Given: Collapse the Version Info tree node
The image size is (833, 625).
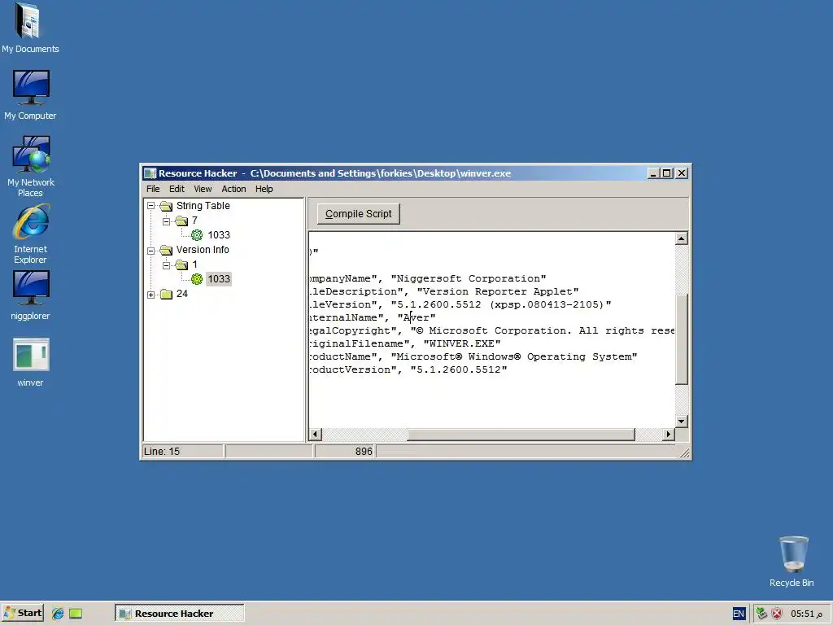Looking at the screenshot, I should [150, 250].
